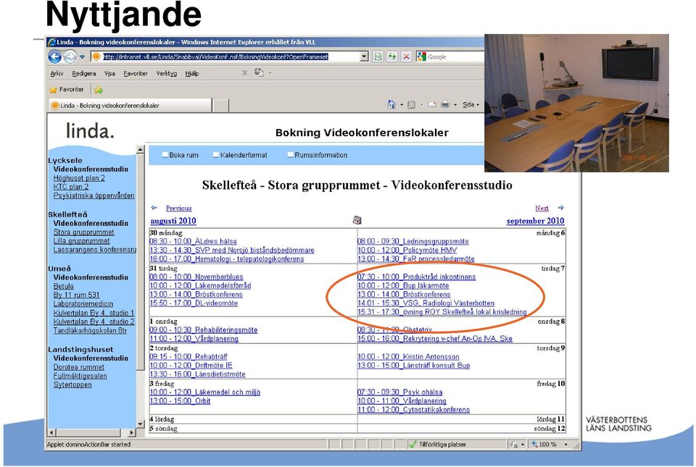
Task: Open 13:00 - 15:00 Orbit booking
Action: click(180, 401)
